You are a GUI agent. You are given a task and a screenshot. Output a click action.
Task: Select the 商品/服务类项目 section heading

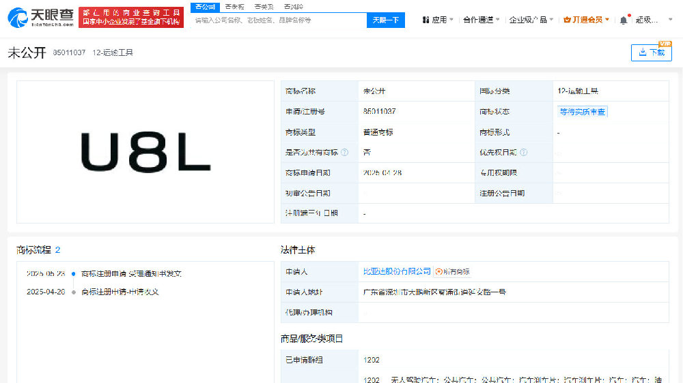coord(312,339)
